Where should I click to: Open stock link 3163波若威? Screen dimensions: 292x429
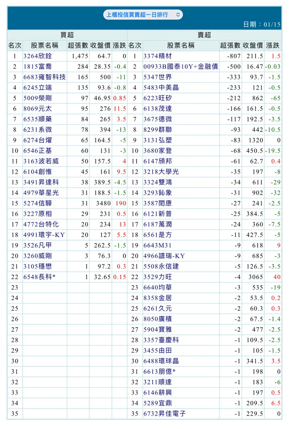(x=41, y=162)
